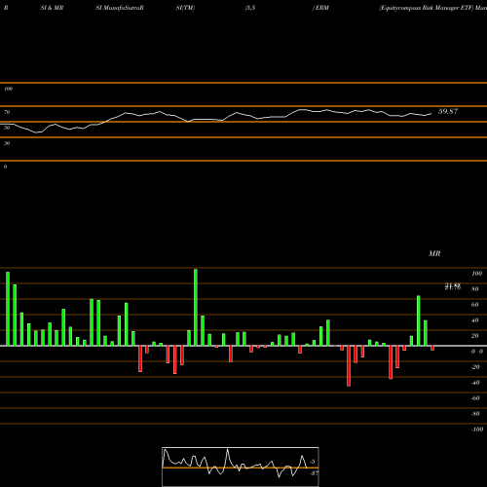Click the tallest green MR bar mid-chart
This screenshot has height=487, width=487.
(196, 307)
